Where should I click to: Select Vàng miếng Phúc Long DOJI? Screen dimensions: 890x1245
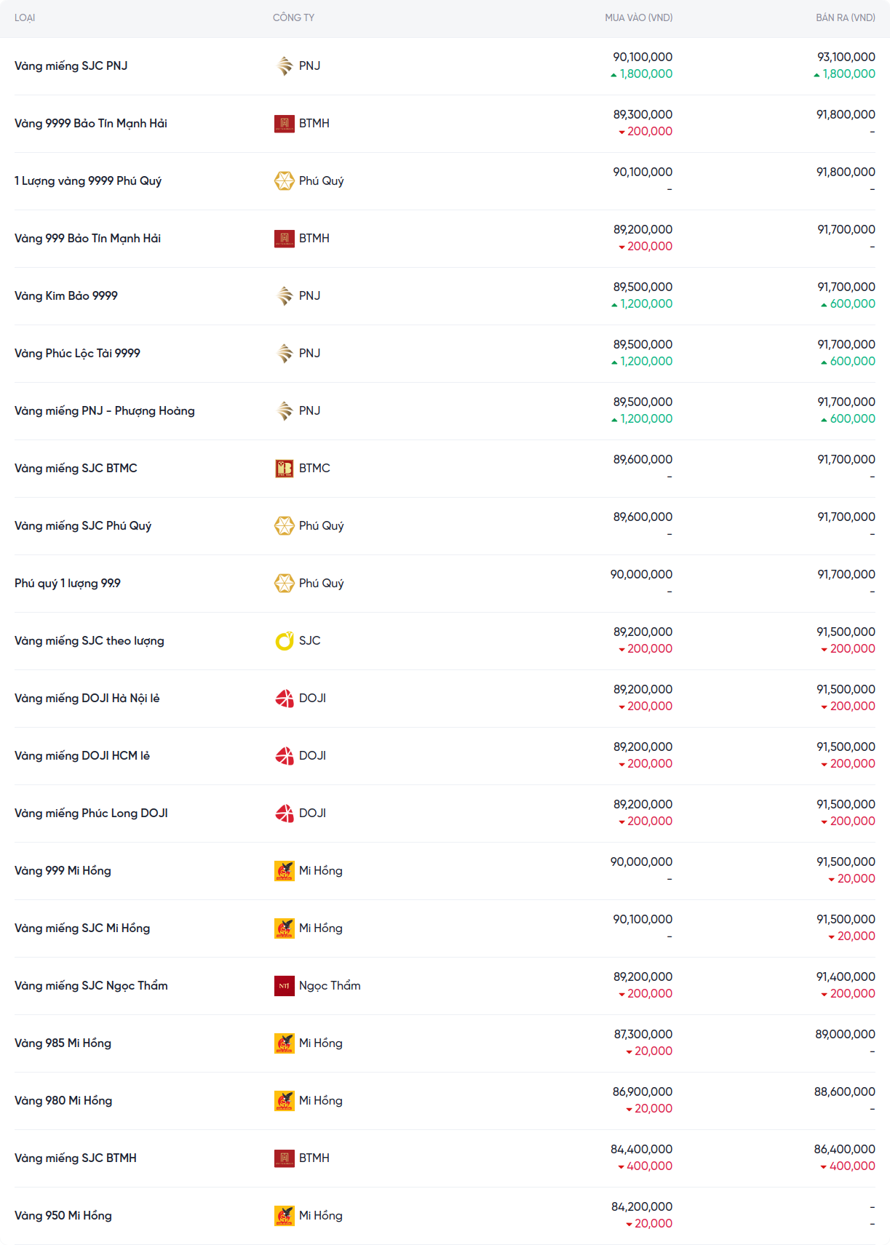click(x=91, y=814)
